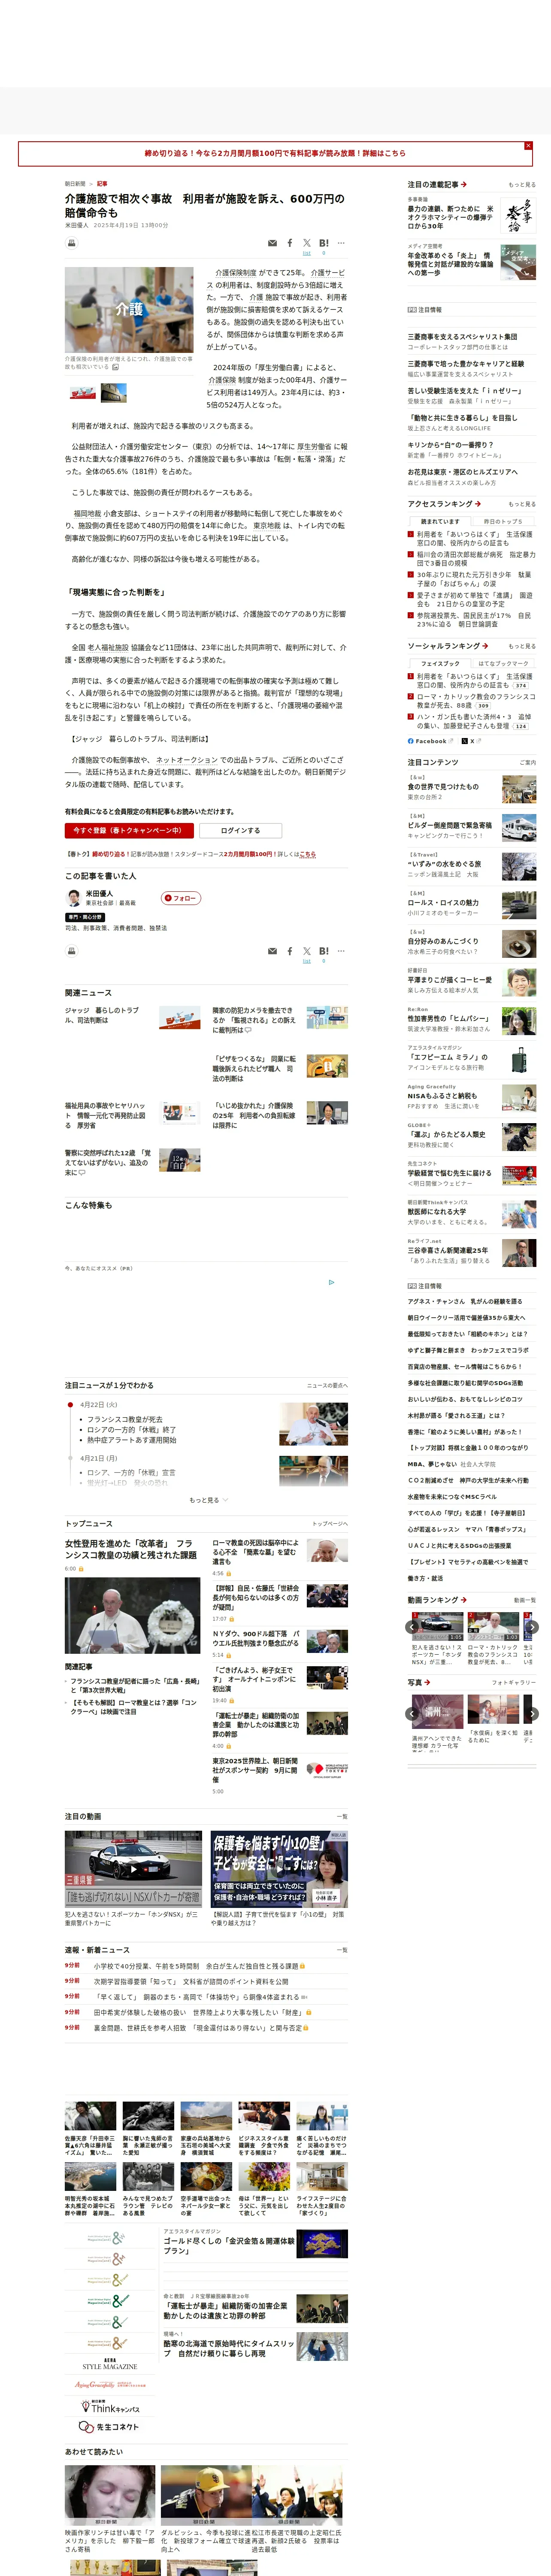This screenshot has width=551, height=2576.
Task: Bookmark with the top Hatena B! icon
Action: click(323, 243)
